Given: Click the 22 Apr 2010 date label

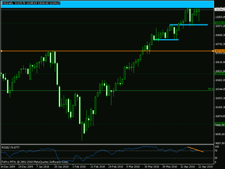Looking at the screenshot, I should [x=206, y=166].
